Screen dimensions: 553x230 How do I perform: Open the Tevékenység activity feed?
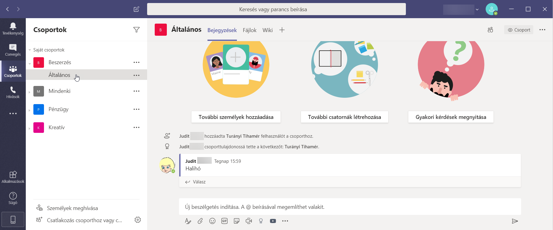point(13,29)
